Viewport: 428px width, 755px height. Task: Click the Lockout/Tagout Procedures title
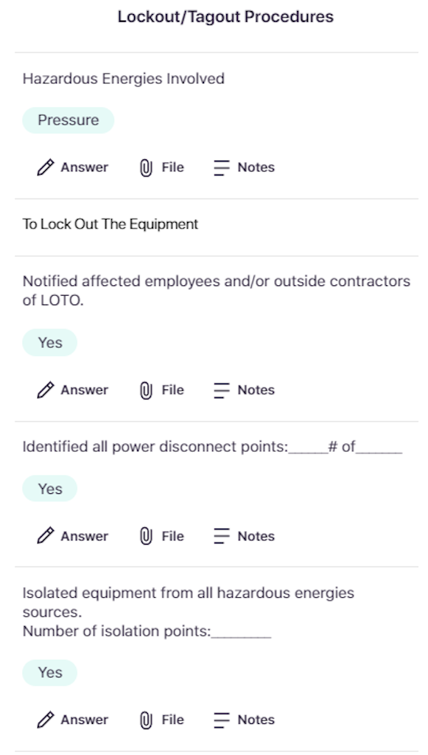[x=225, y=17]
